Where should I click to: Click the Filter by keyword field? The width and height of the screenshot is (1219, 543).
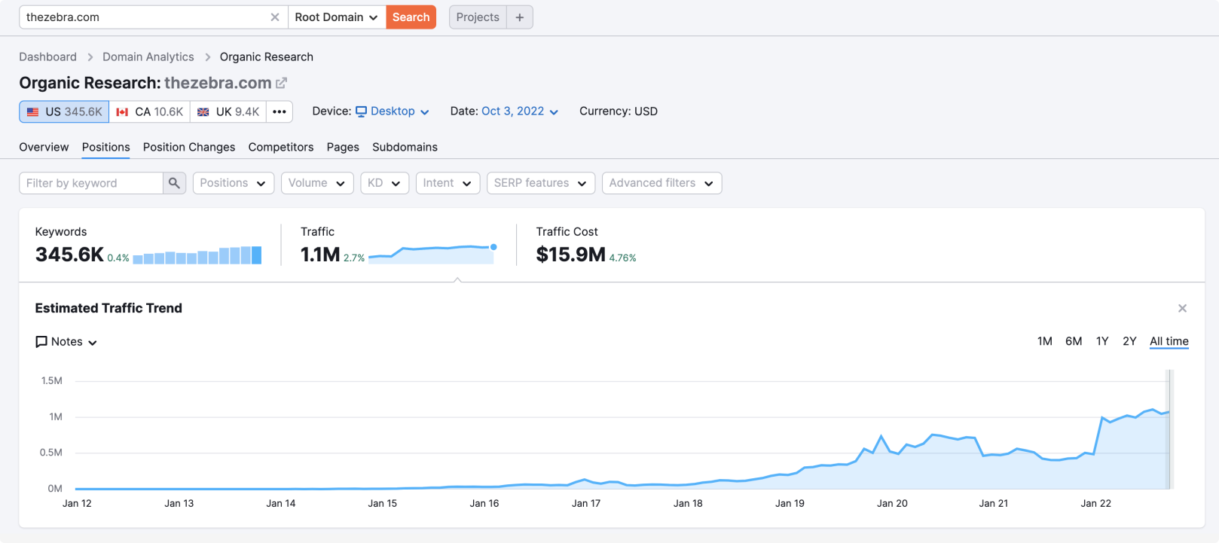click(90, 183)
